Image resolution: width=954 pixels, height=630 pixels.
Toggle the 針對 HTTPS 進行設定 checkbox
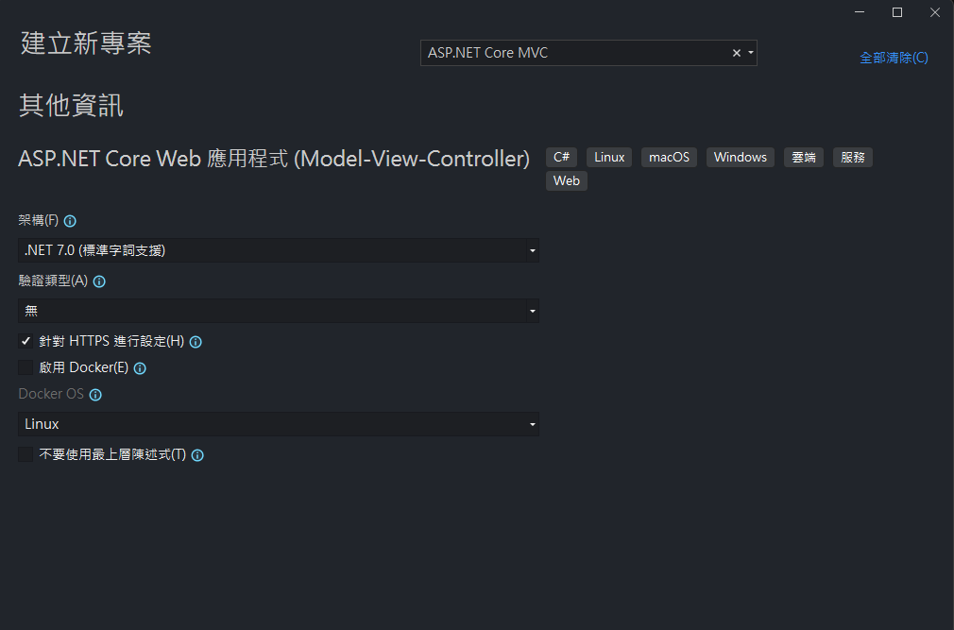tap(26, 341)
